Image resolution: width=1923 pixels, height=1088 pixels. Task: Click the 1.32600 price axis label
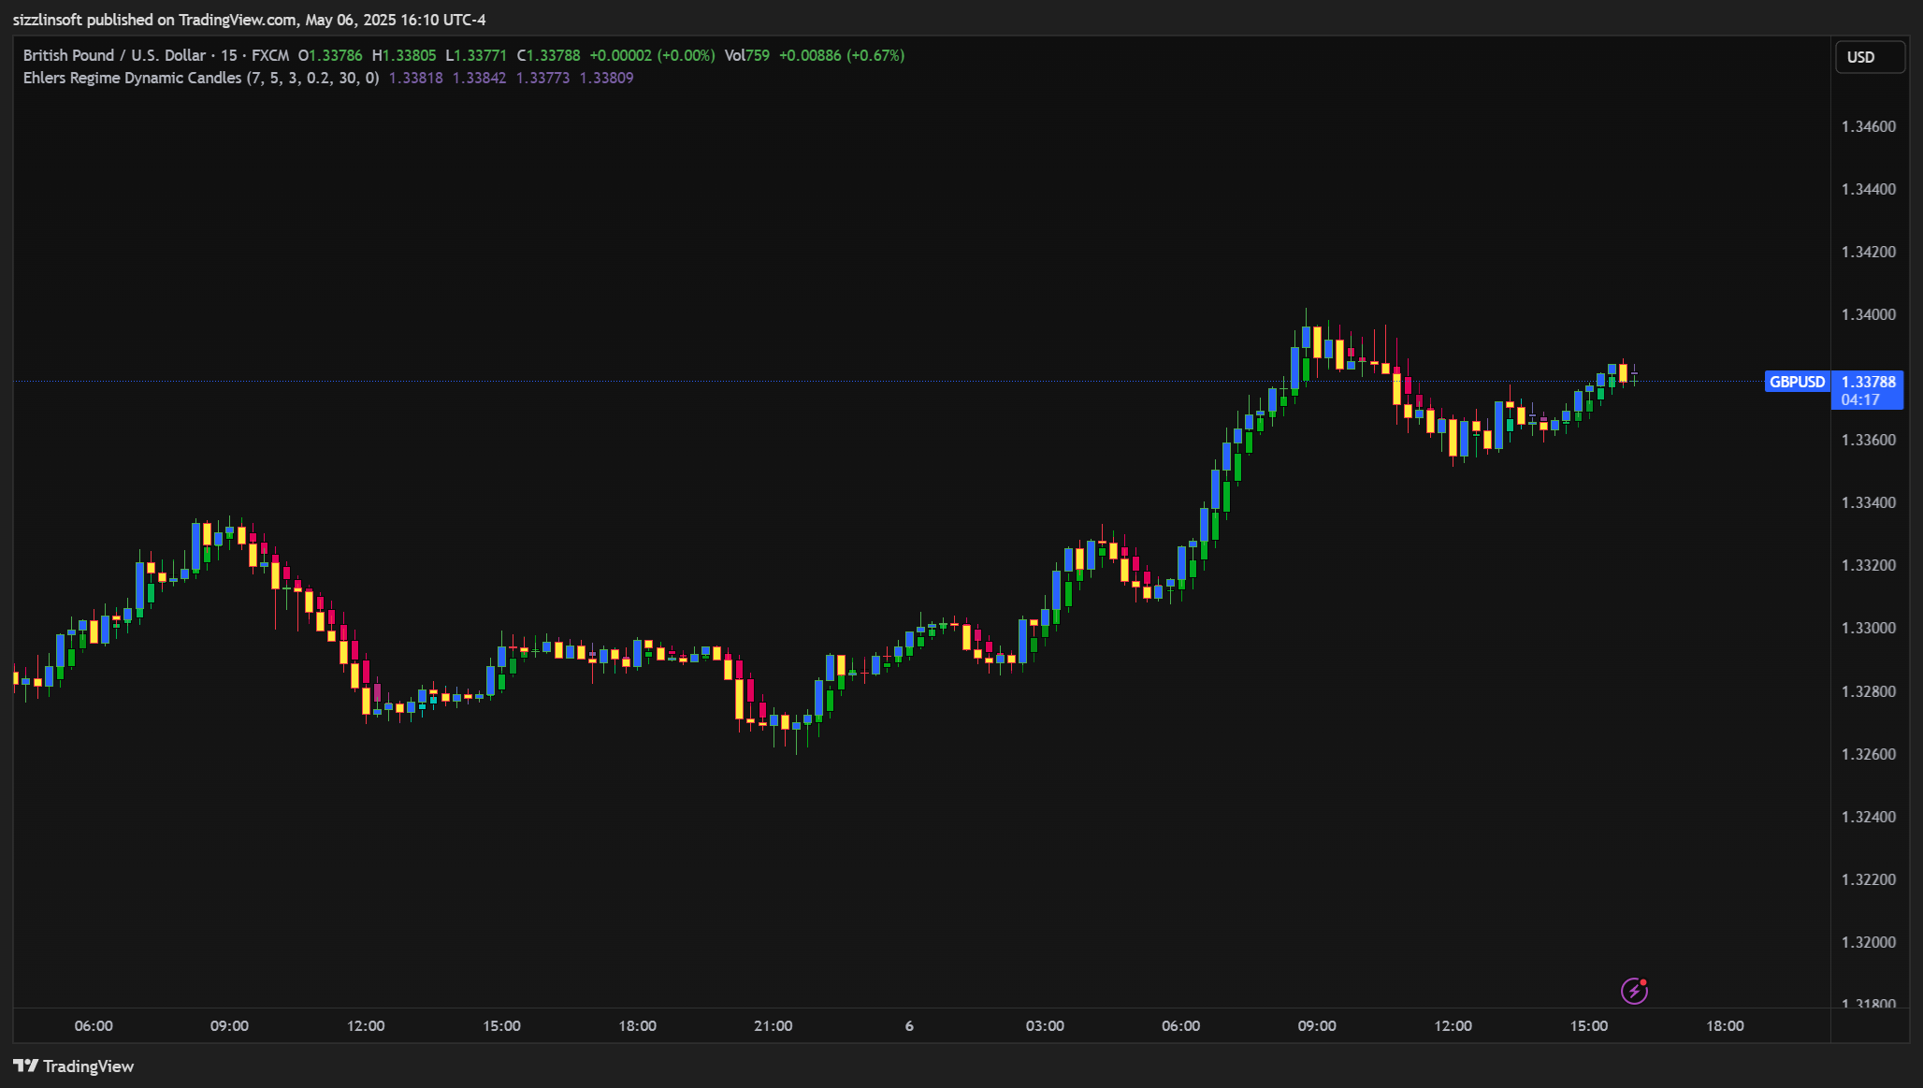[1869, 754]
